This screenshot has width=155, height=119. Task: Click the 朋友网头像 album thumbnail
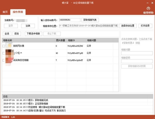9,46
